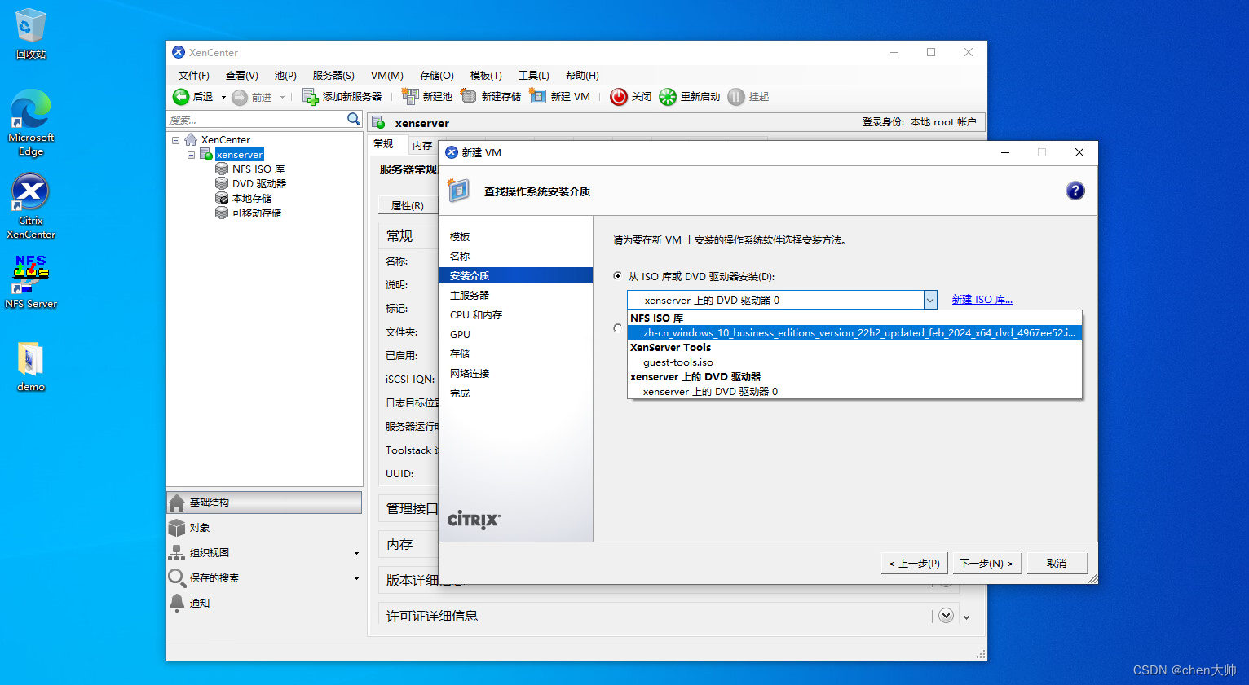Click the red Shut Down (关闭) icon
1249x685 pixels.
point(619,97)
